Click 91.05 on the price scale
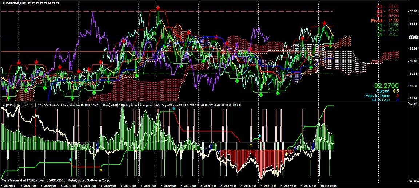Viewport: 419px width, 188px height. click(x=413, y=98)
